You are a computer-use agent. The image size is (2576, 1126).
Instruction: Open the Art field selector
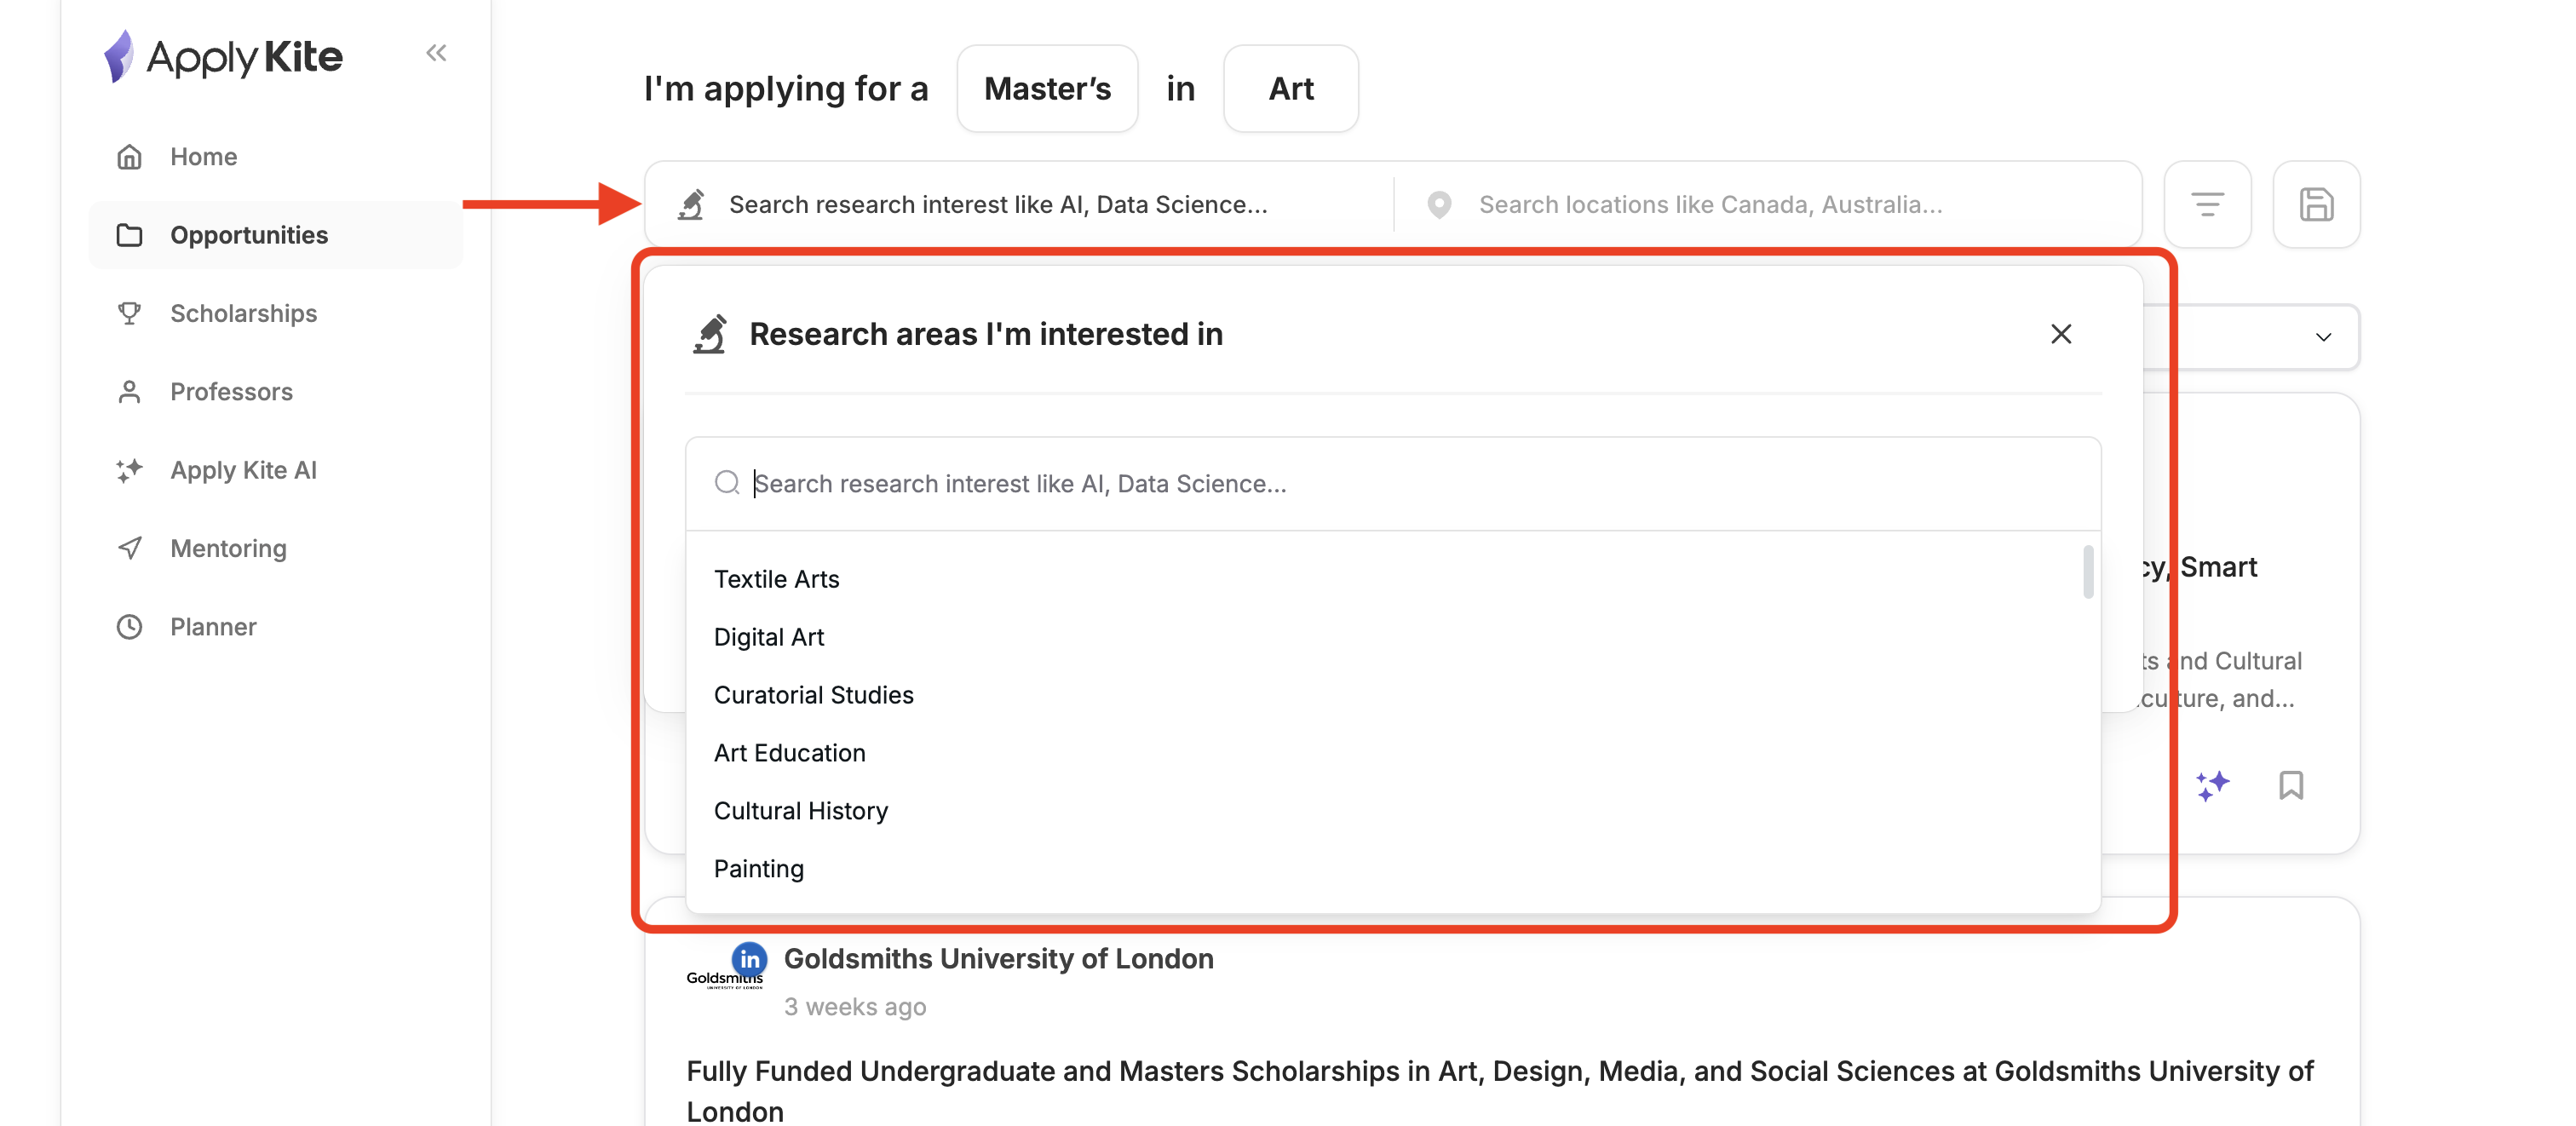(x=1290, y=89)
